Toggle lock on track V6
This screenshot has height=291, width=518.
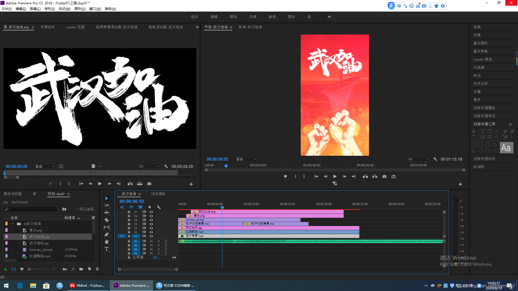click(x=129, y=216)
